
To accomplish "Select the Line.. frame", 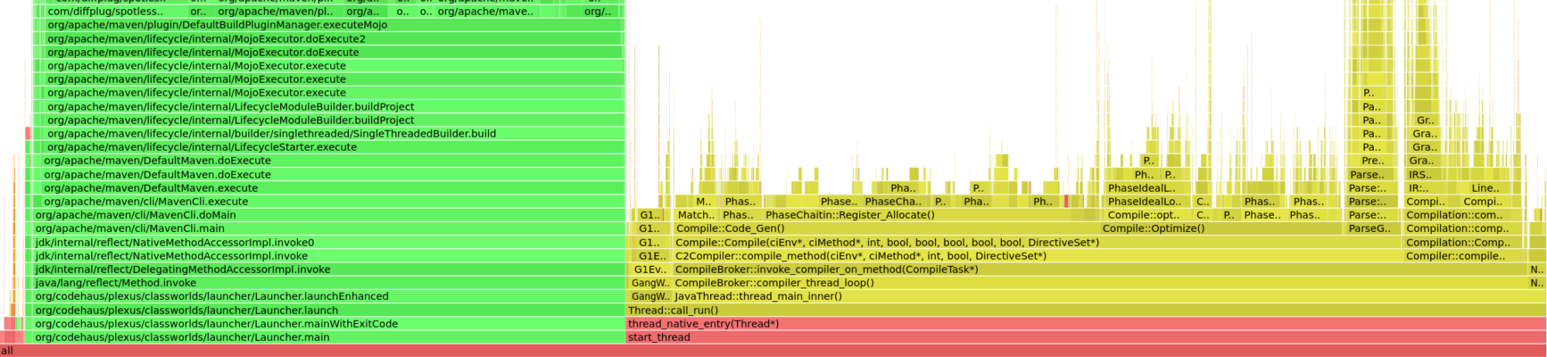I will (1490, 188).
